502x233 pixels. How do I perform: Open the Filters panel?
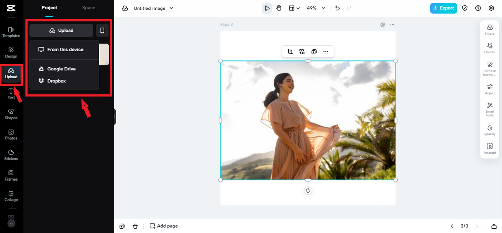pos(489,30)
